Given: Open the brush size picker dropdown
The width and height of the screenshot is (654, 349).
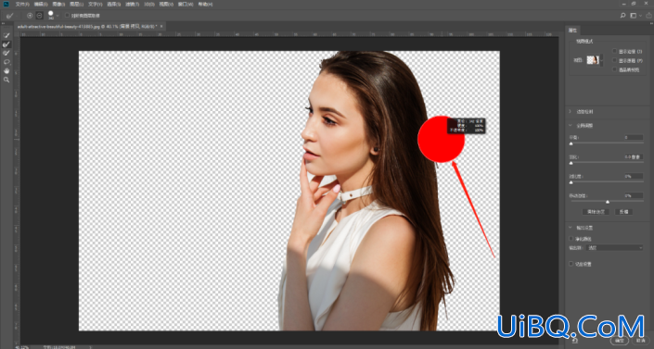Looking at the screenshot, I should click(x=58, y=16).
